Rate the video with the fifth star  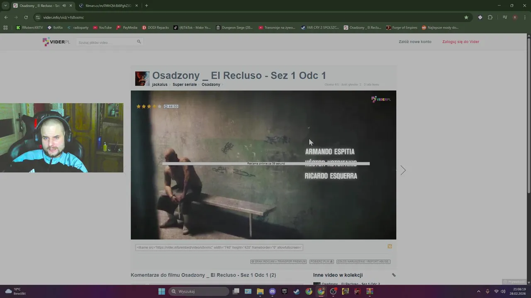(x=160, y=106)
